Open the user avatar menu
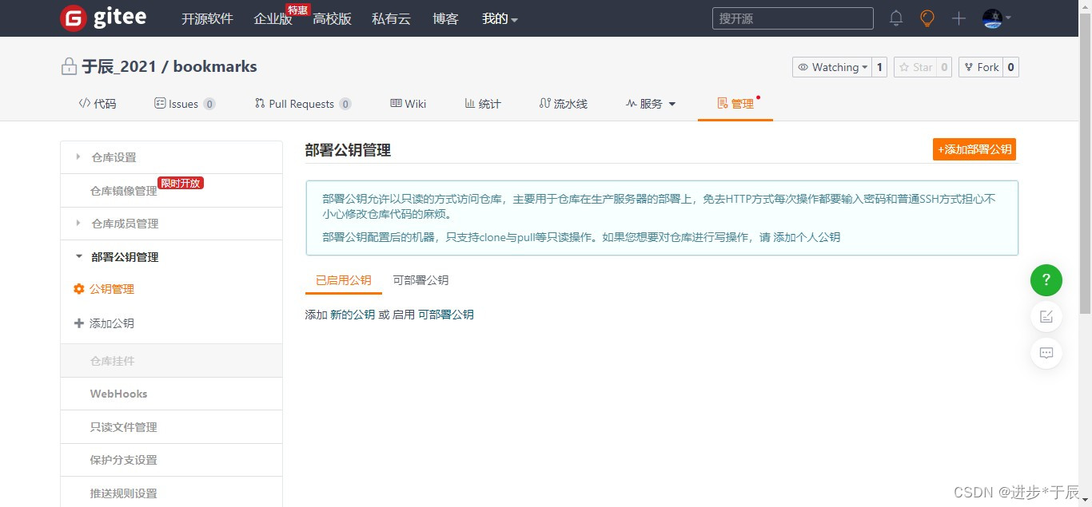Image resolution: width=1092 pixels, height=507 pixels. tap(991, 18)
